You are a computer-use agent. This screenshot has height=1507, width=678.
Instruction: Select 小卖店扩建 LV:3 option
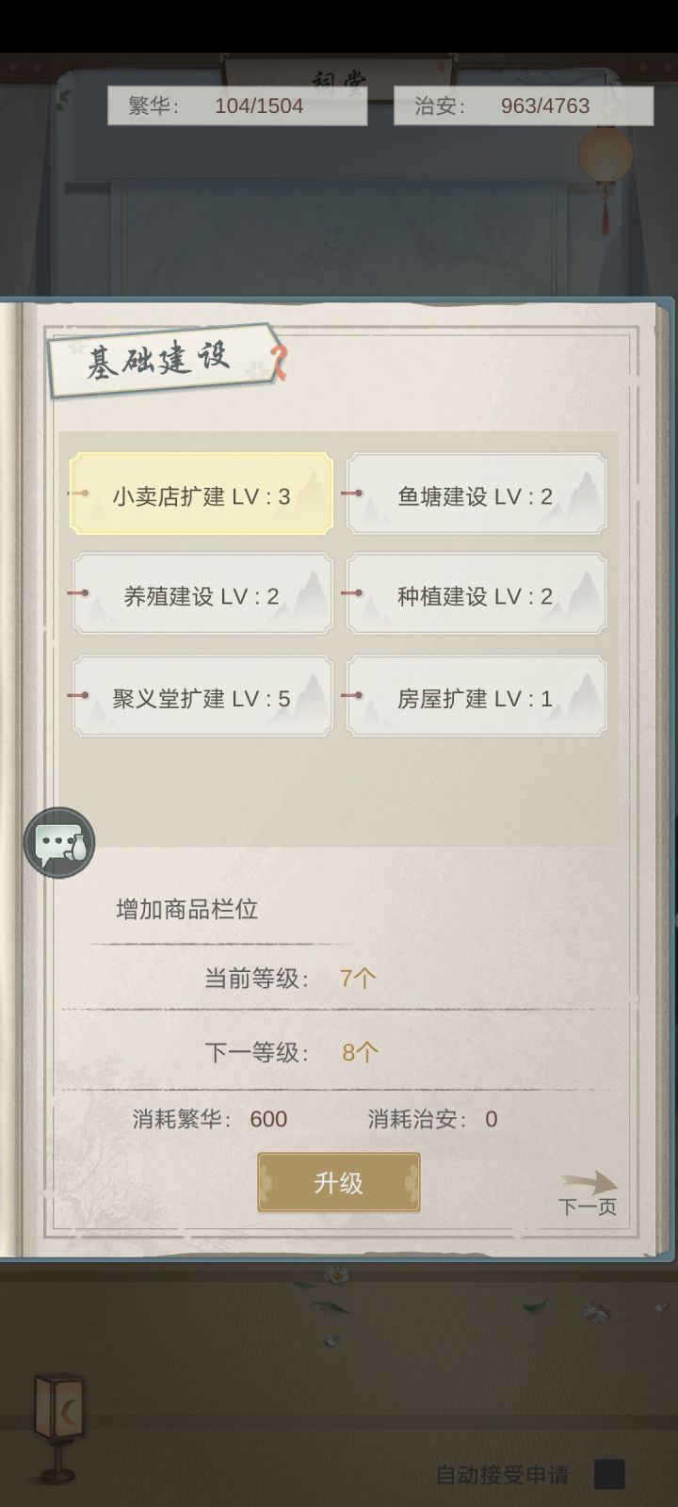pos(202,495)
